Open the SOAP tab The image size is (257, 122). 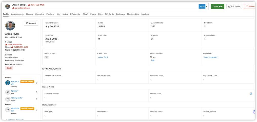85,14
